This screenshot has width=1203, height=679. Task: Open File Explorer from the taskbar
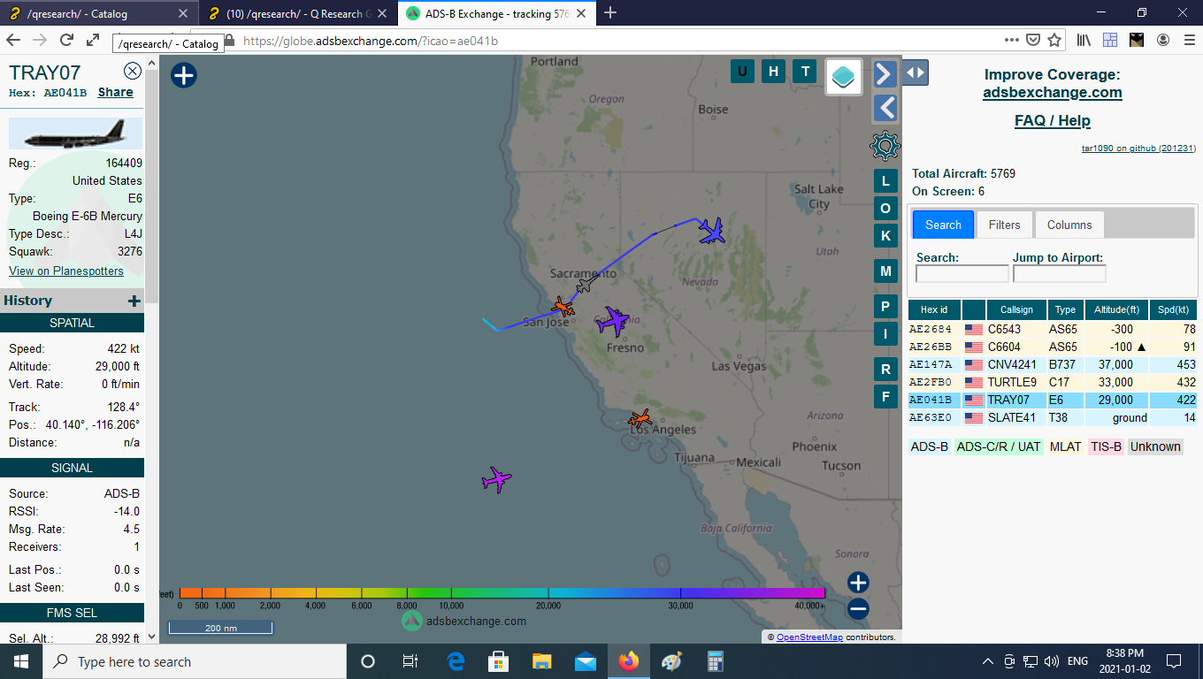(542, 661)
